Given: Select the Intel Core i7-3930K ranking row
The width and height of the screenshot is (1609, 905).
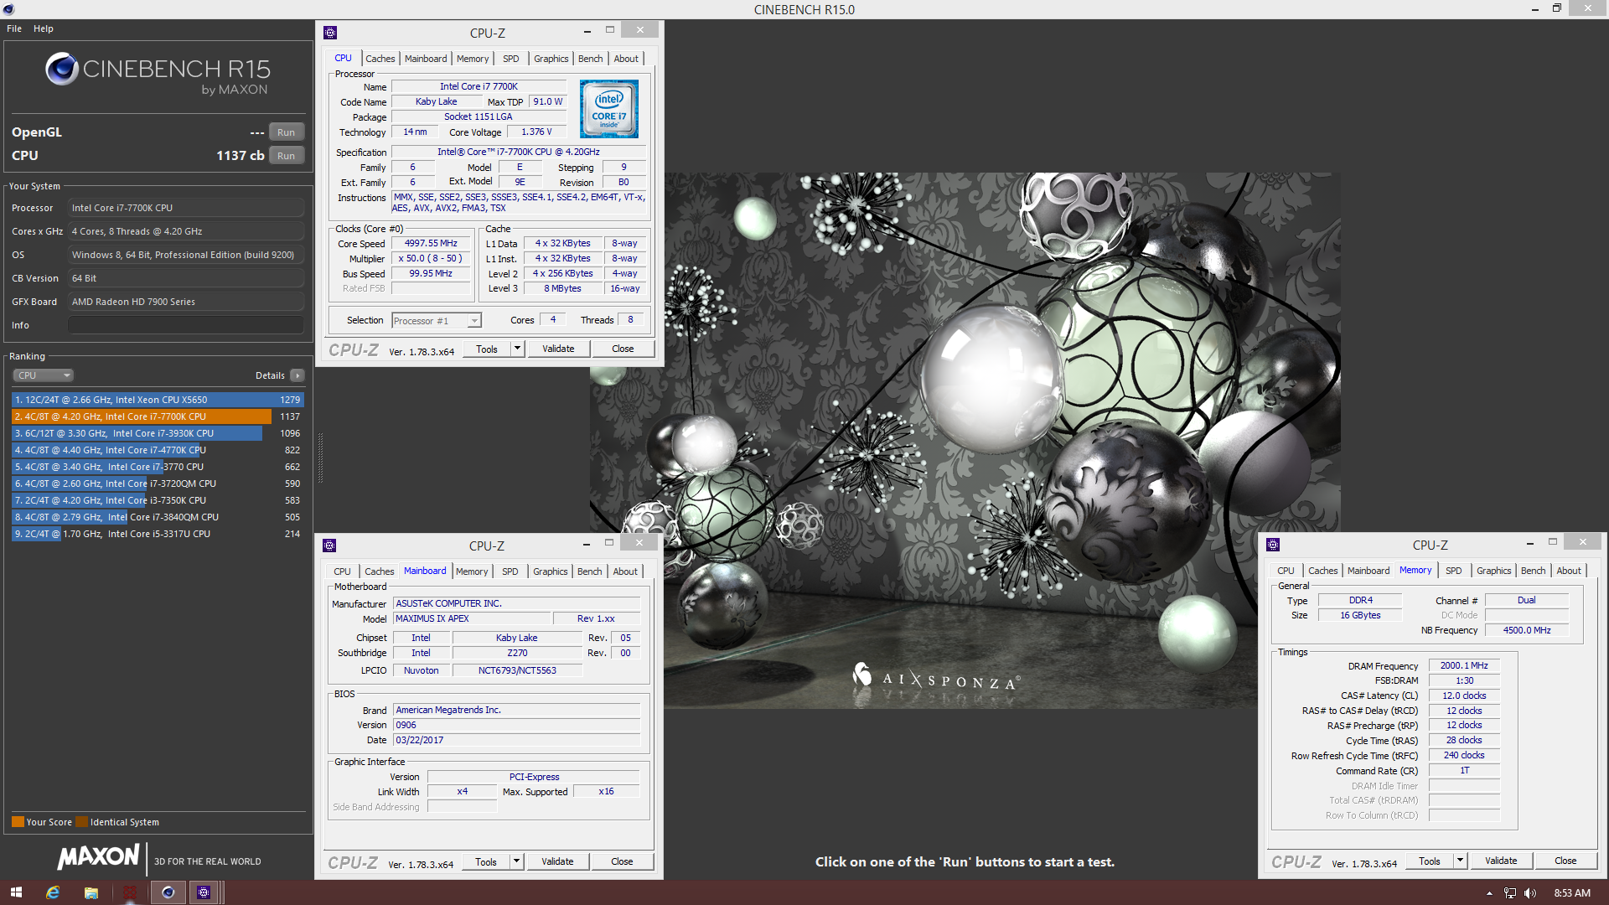Looking at the screenshot, I should pyautogui.click(x=158, y=433).
